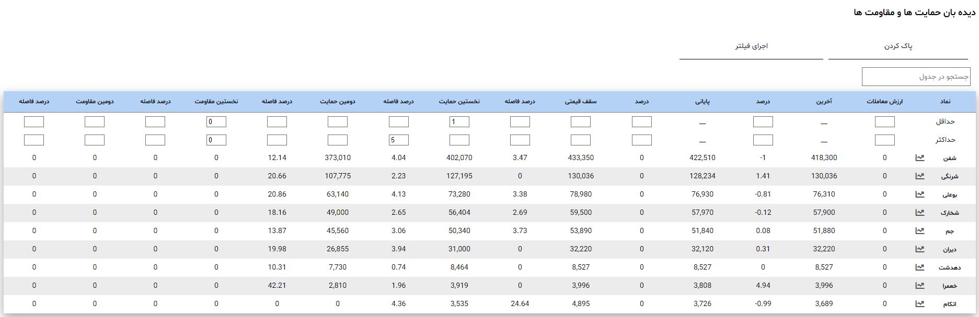Focus the جستجو در جدول search box
Viewport: 979px width, 317px height.
916,77
